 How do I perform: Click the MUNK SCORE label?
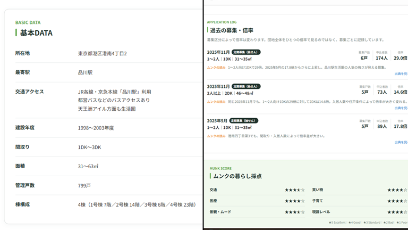(220, 168)
